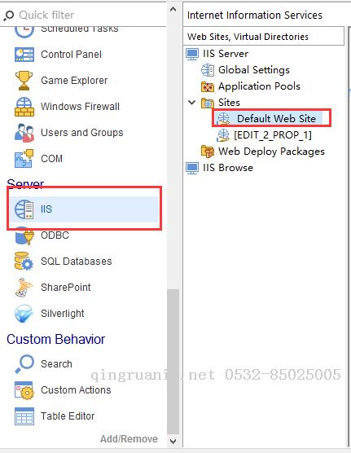Open the COM puzzle icon

click(24, 159)
